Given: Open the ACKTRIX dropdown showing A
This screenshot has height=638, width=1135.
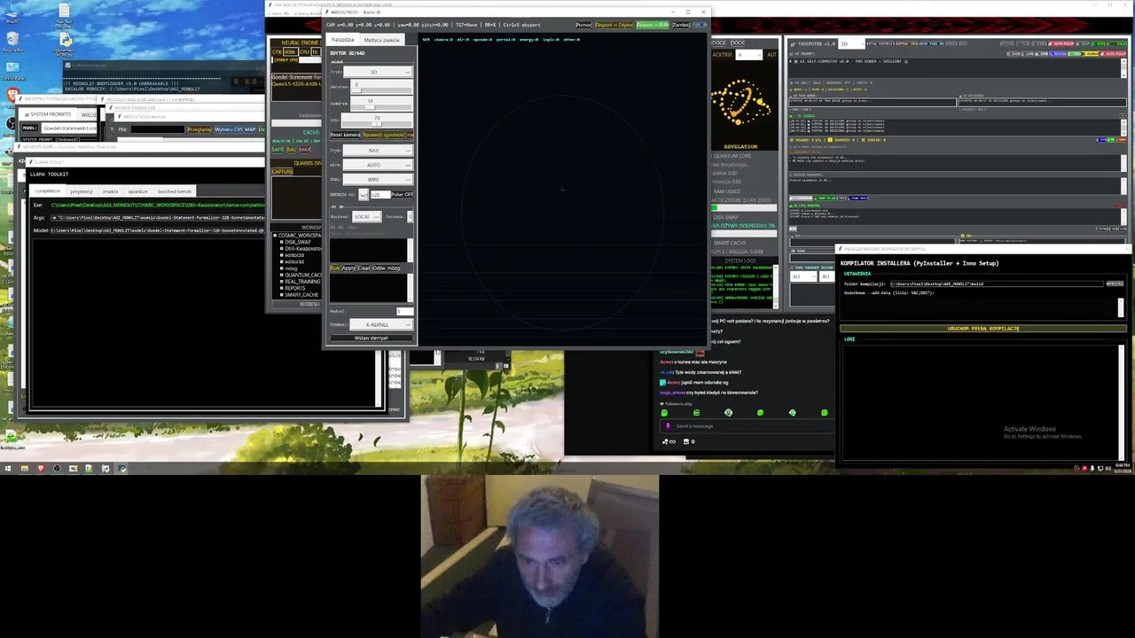Looking at the screenshot, I should [748, 55].
